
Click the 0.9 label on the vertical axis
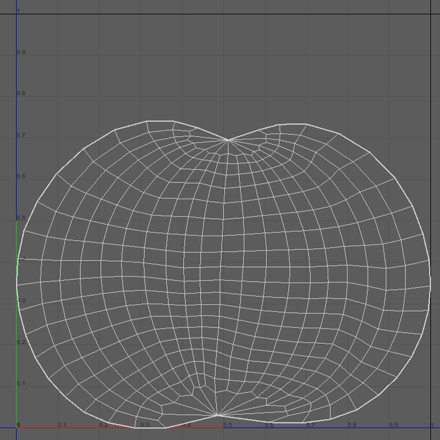21,52
